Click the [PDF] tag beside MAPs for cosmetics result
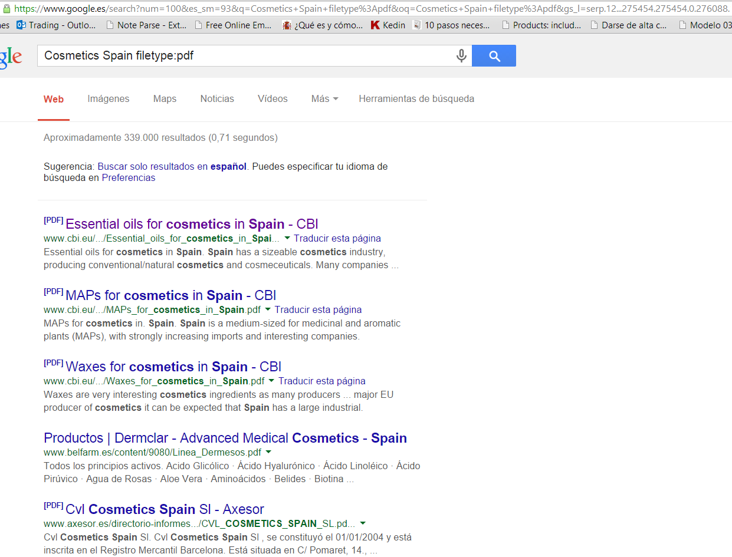The height and width of the screenshot is (557, 732). [x=53, y=291]
